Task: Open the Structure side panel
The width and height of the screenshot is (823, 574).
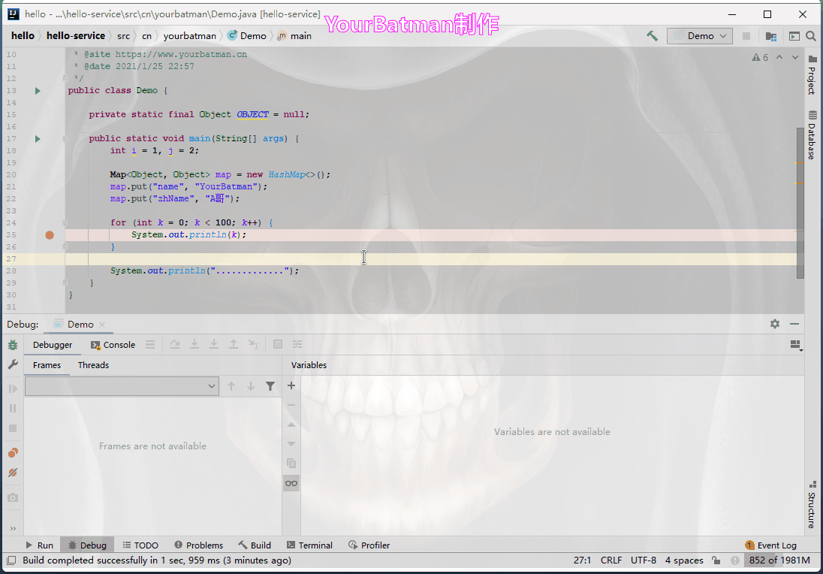Action: tap(812, 505)
